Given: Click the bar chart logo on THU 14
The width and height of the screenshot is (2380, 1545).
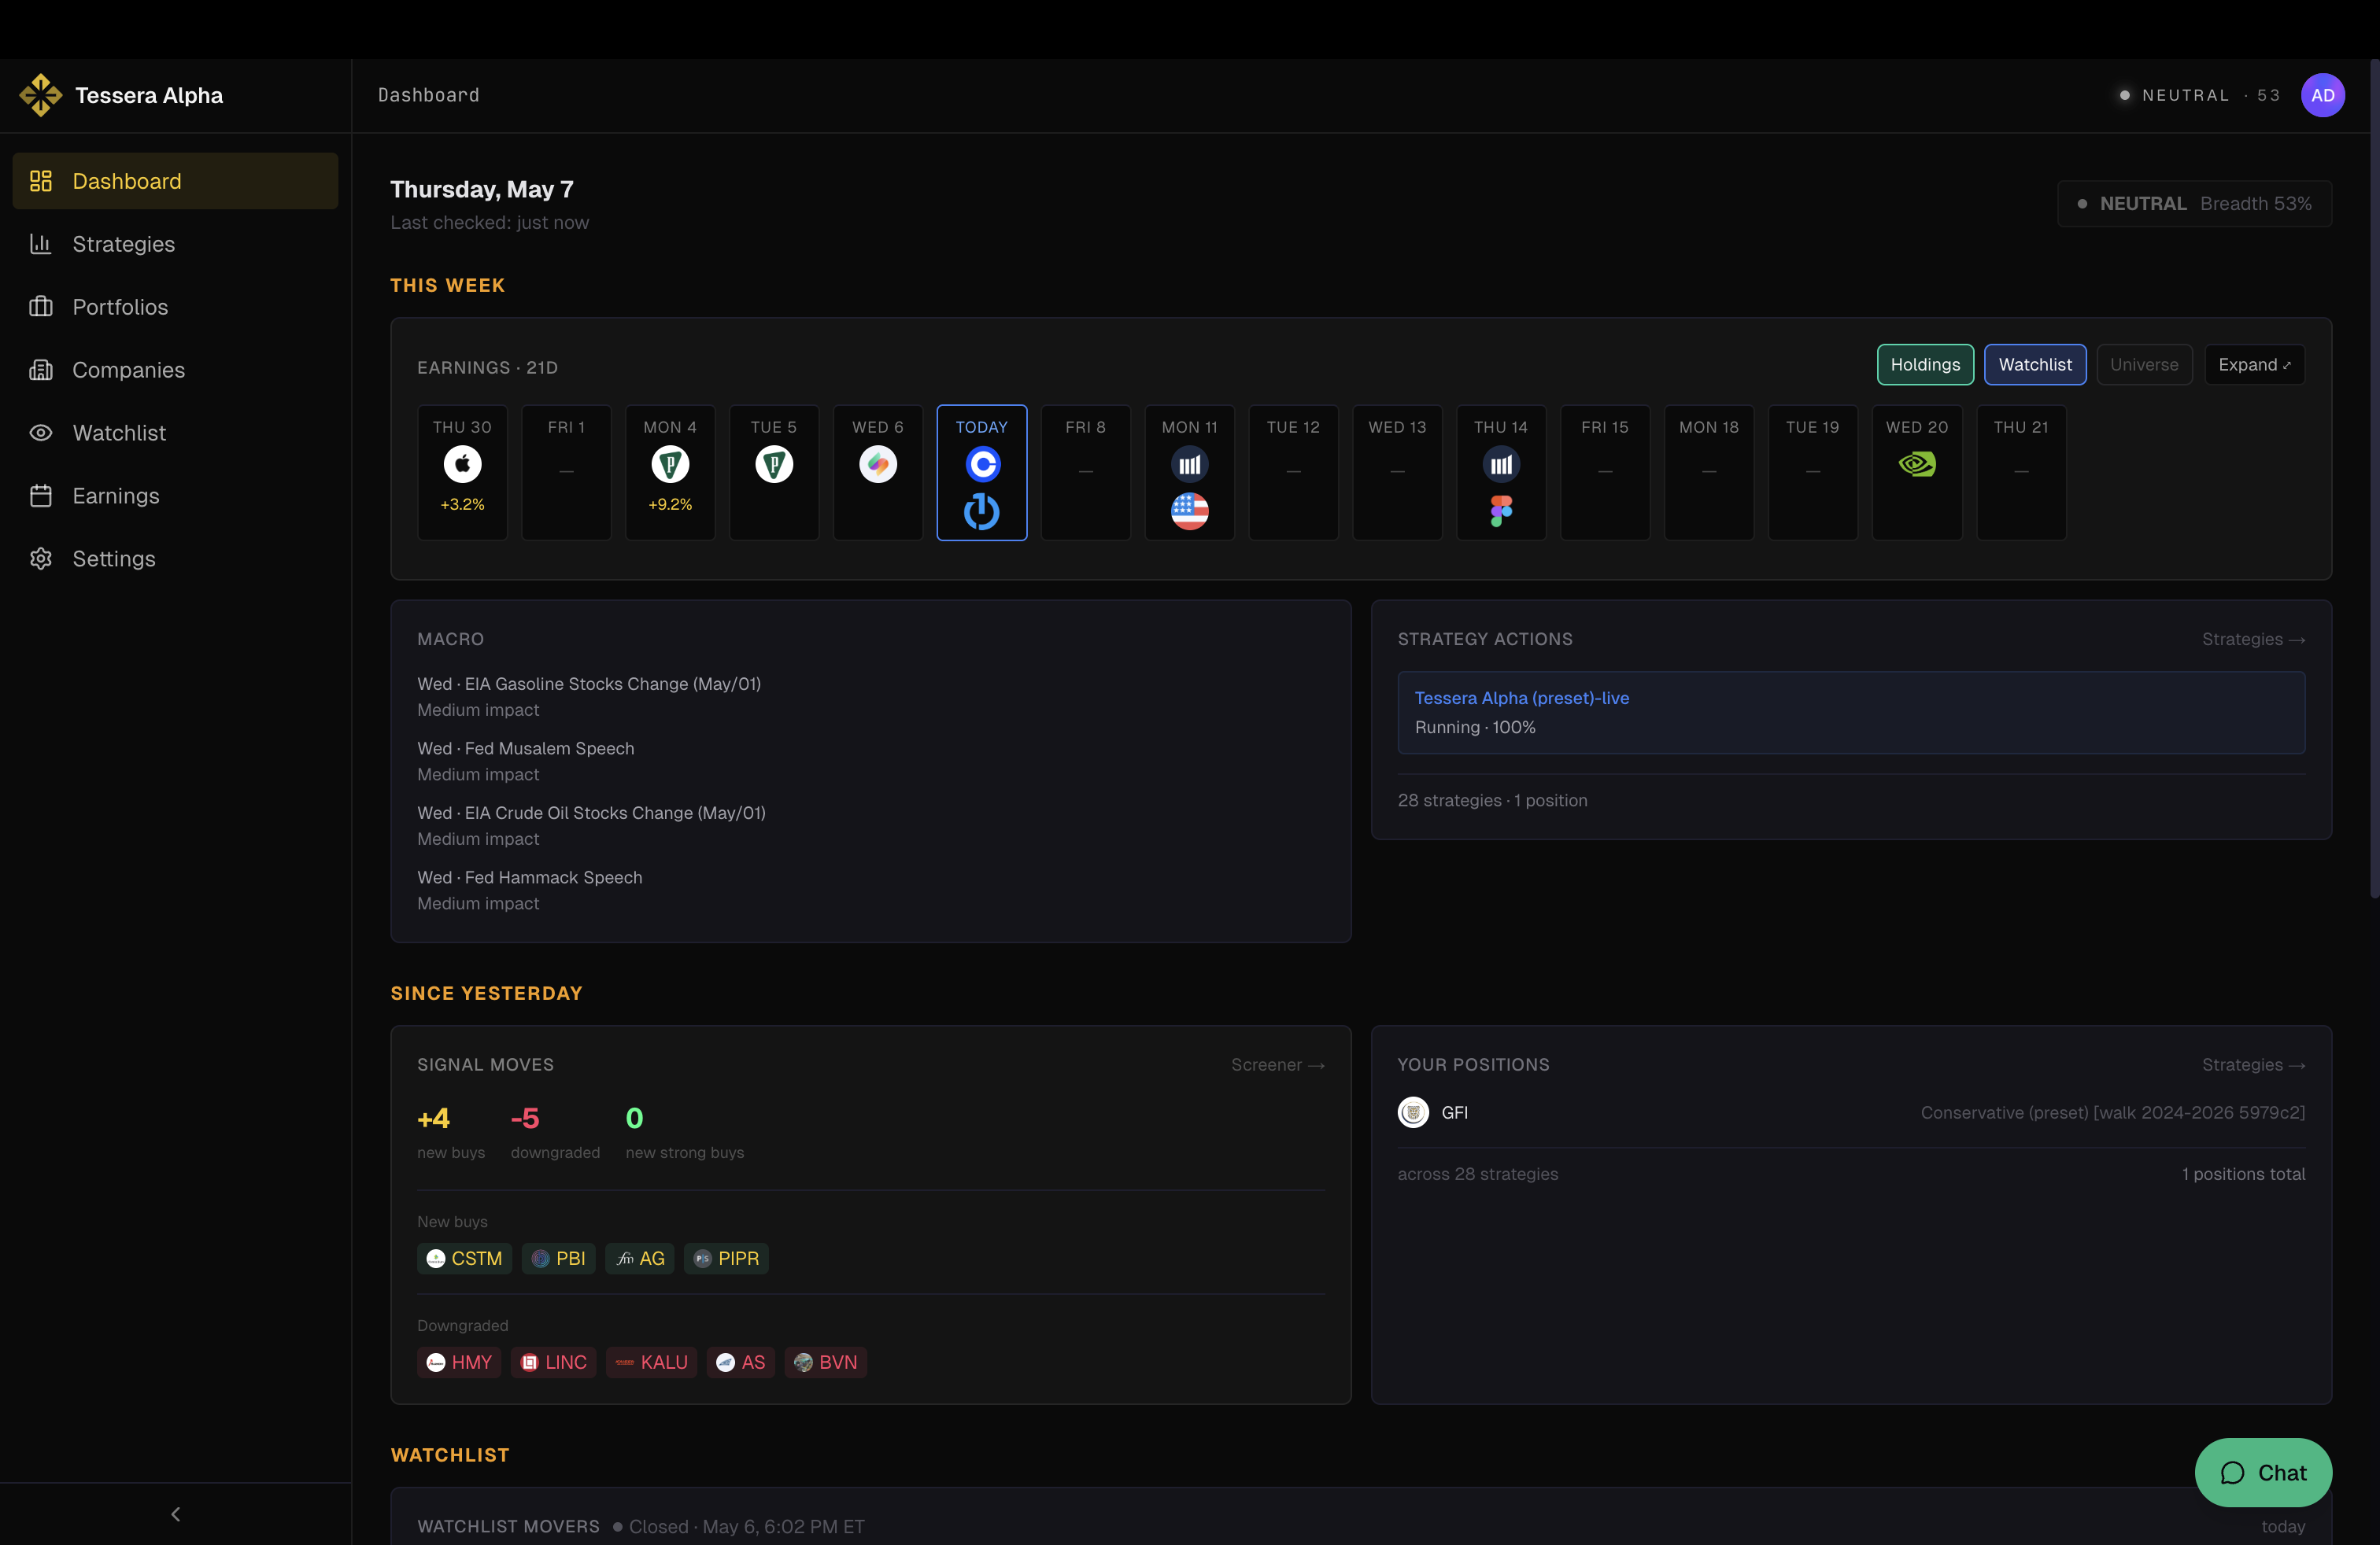Looking at the screenshot, I should click(x=1501, y=463).
